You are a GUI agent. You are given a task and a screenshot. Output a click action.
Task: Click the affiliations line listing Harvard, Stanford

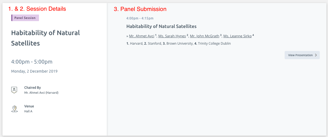(179, 44)
